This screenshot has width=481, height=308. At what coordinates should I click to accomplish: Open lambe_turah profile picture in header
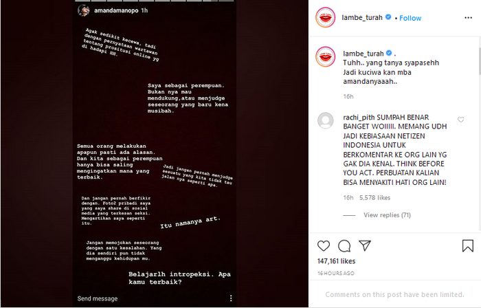click(x=326, y=17)
